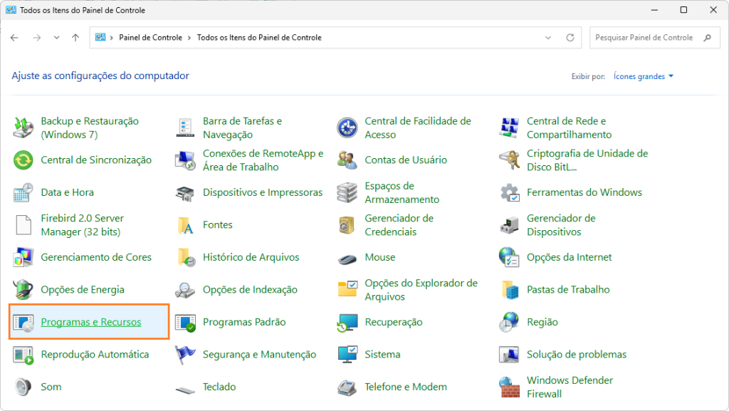Click the Segurança e Manutenção flag icon
Image resolution: width=729 pixels, height=411 pixels.
(185, 355)
